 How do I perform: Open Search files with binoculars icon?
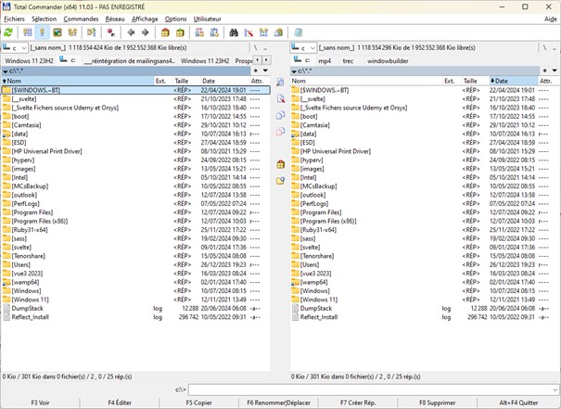pyautogui.click(x=234, y=32)
